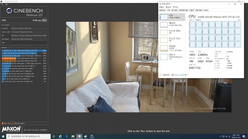Launch Internet Explorer from the taskbar
The width and height of the screenshot is (248, 139).
pyautogui.click(x=60, y=136)
